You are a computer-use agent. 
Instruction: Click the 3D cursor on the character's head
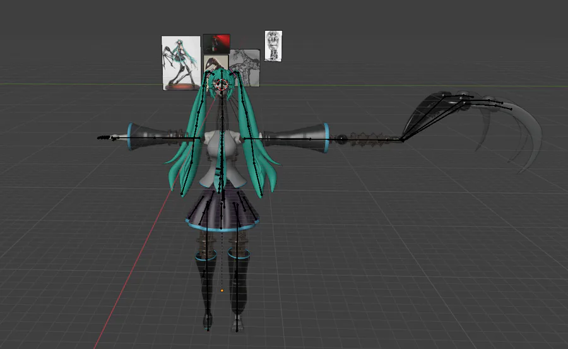[222, 85]
